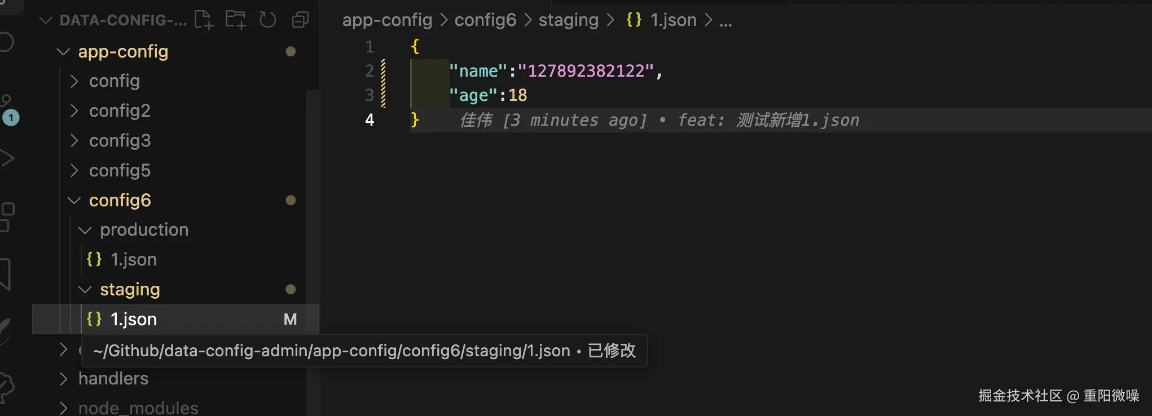Click the "name" value string in editor

pos(586,71)
